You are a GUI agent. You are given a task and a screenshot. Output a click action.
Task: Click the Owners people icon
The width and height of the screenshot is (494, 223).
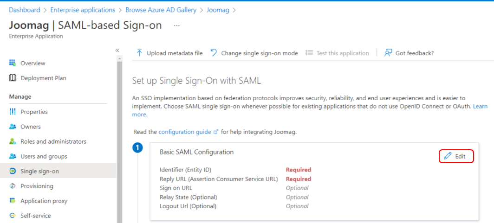(13, 127)
